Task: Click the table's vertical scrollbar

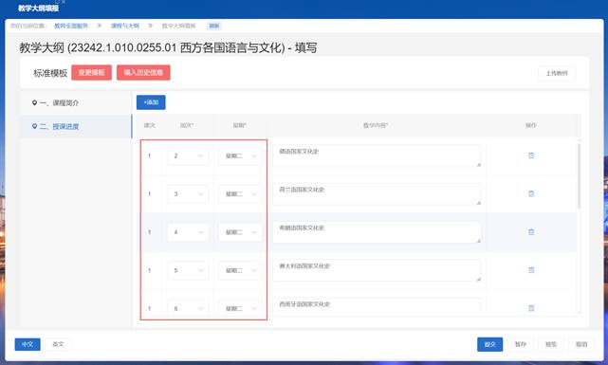Action: pyautogui.click(x=579, y=176)
